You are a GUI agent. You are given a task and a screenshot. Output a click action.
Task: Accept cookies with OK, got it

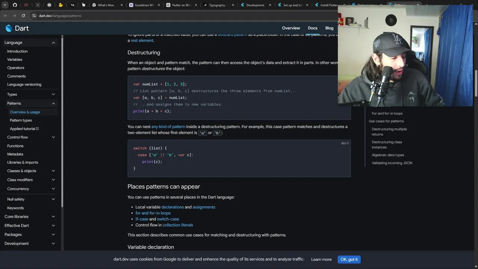(349, 259)
